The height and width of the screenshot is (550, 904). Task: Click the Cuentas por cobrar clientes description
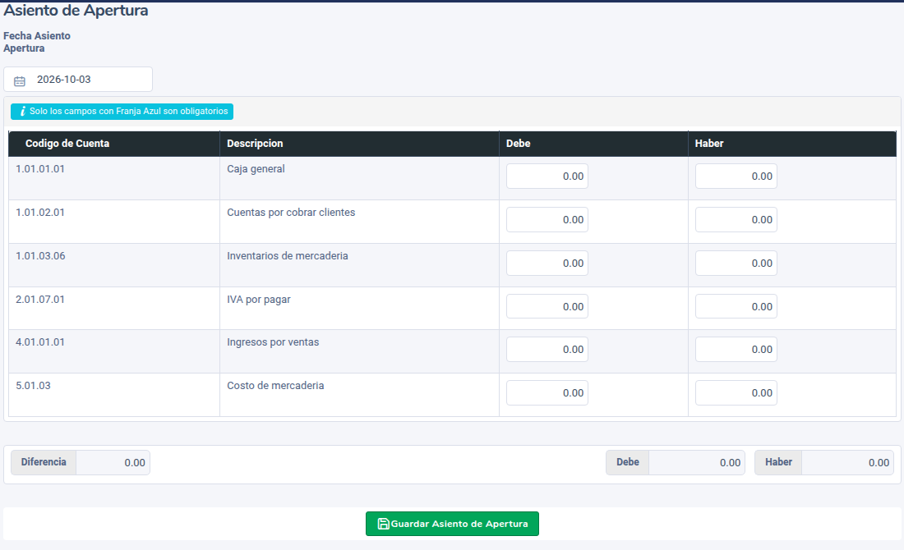point(291,212)
